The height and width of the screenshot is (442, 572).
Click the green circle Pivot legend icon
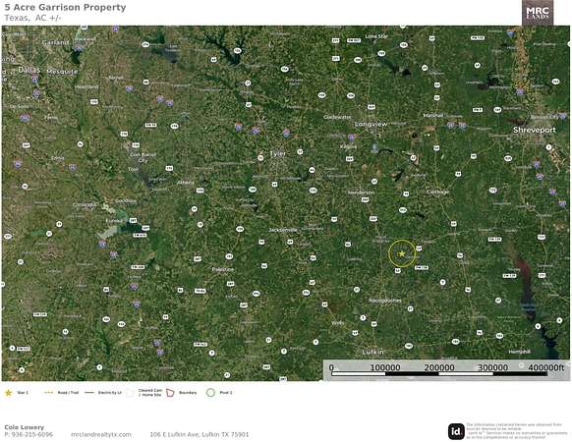tap(210, 393)
